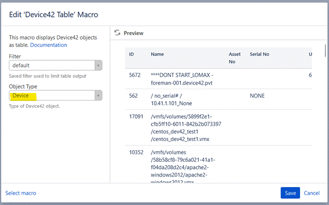Select the row with ID 5672
Viewport: 329px width, 205px height.
point(218,79)
